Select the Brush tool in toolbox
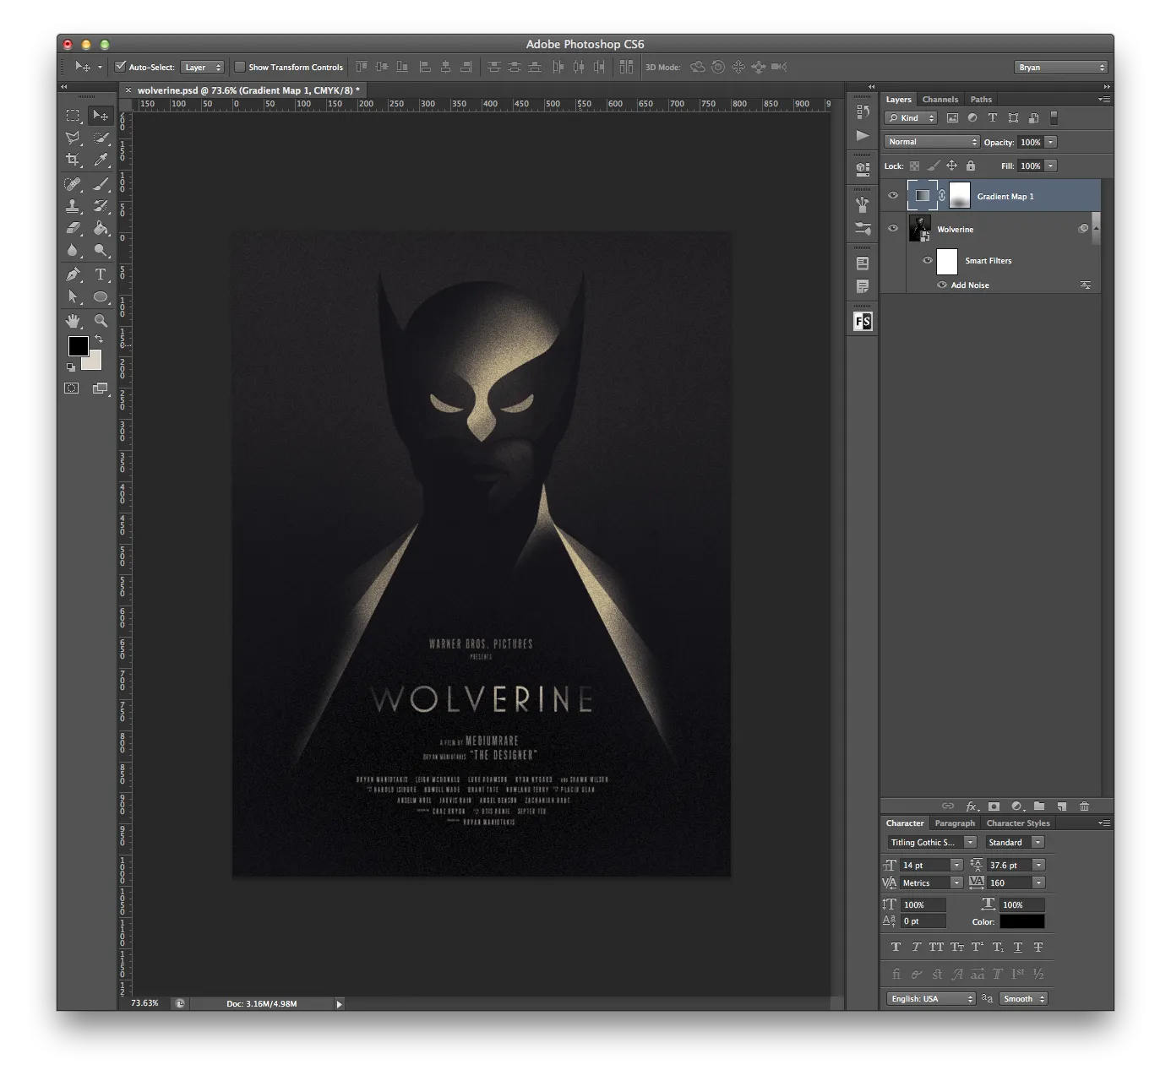The width and height of the screenshot is (1171, 1086). [x=101, y=183]
